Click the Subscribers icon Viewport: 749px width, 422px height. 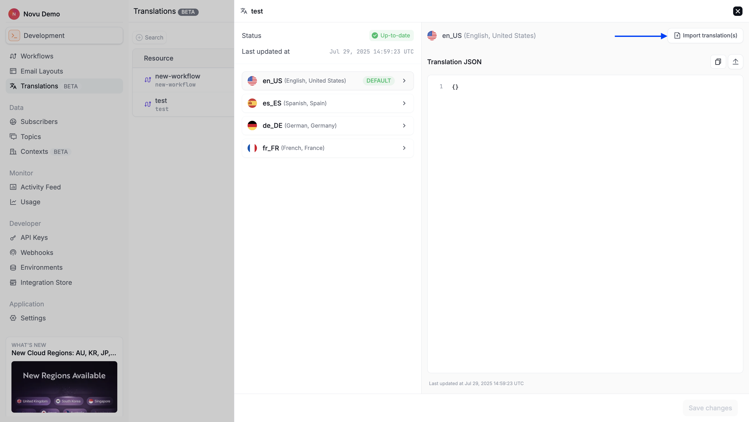pos(13,122)
